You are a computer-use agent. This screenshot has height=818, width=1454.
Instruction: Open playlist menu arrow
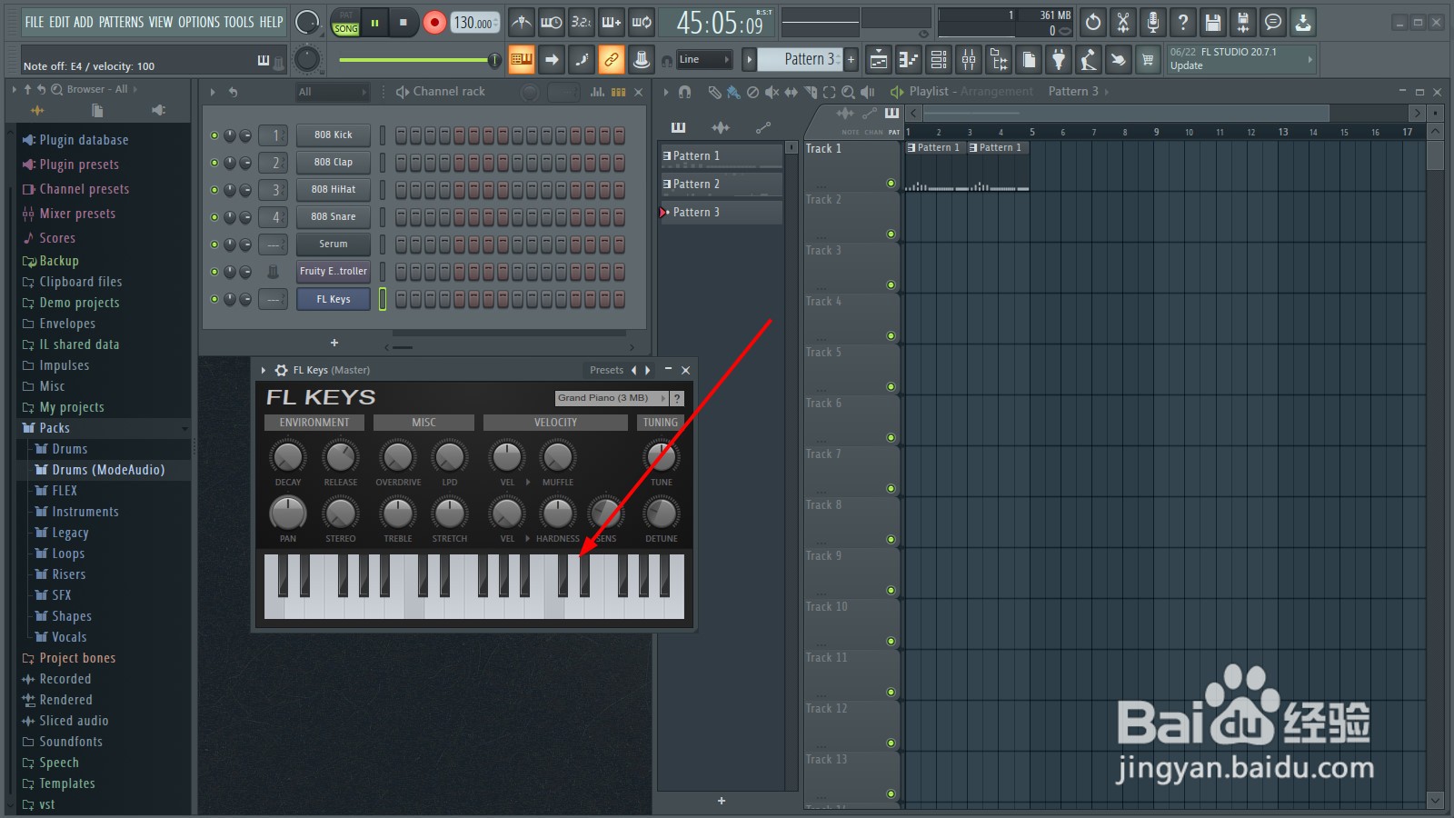pyautogui.click(x=666, y=92)
